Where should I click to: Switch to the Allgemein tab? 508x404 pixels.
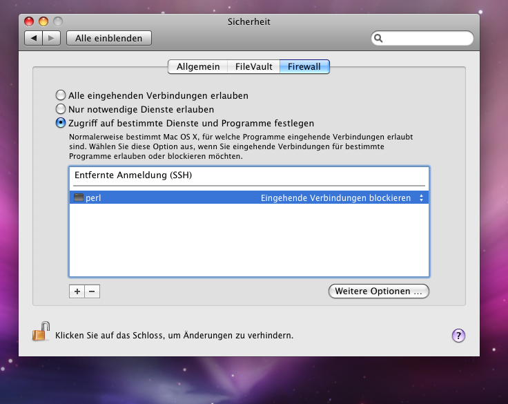tap(198, 67)
